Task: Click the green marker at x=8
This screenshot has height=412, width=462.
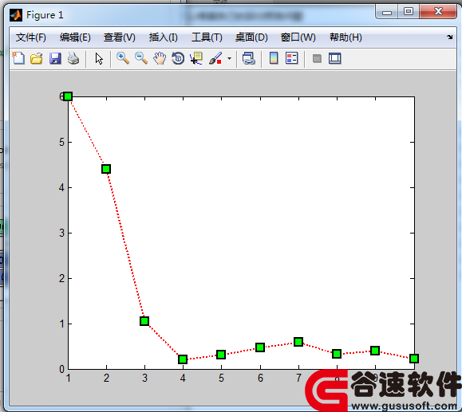Action: click(337, 354)
